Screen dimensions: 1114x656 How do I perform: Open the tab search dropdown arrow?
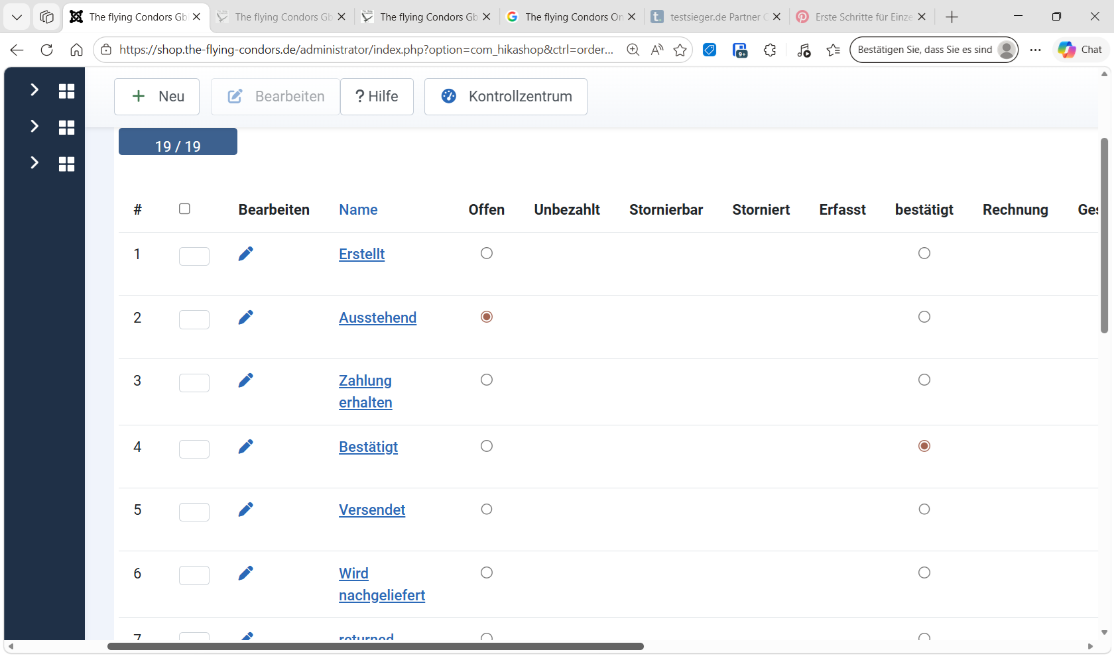(x=17, y=17)
